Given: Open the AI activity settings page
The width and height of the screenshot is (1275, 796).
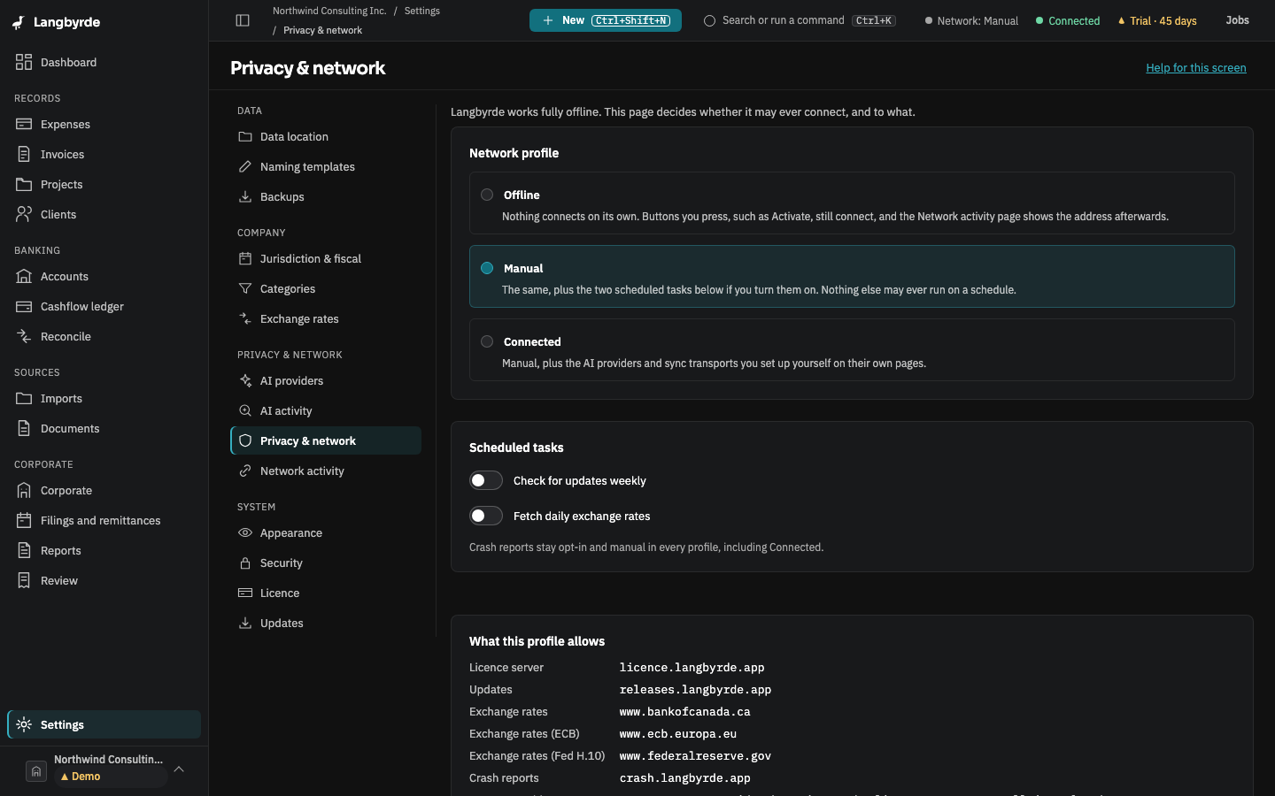Looking at the screenshot, I should pyautogui.click(x=326, y=410).
